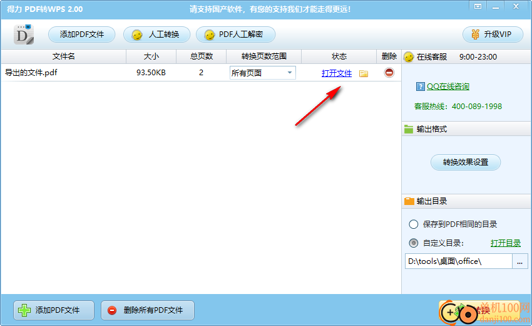This screenshot has height=326, width=532.
Task: Click the output path input field
Action: [458, 261]
